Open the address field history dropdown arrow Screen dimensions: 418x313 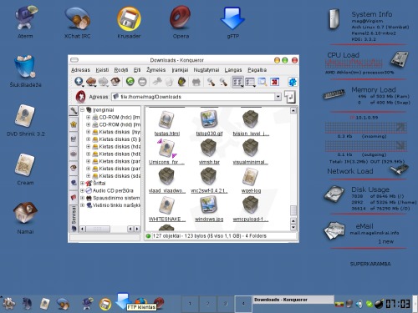278,97
